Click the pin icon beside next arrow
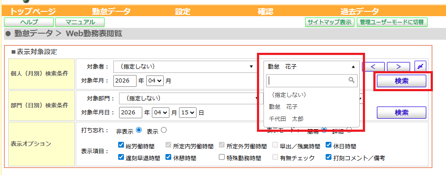The width and height of the screenshot is (446, 175). pyautogui.click(x=420, y=66)
